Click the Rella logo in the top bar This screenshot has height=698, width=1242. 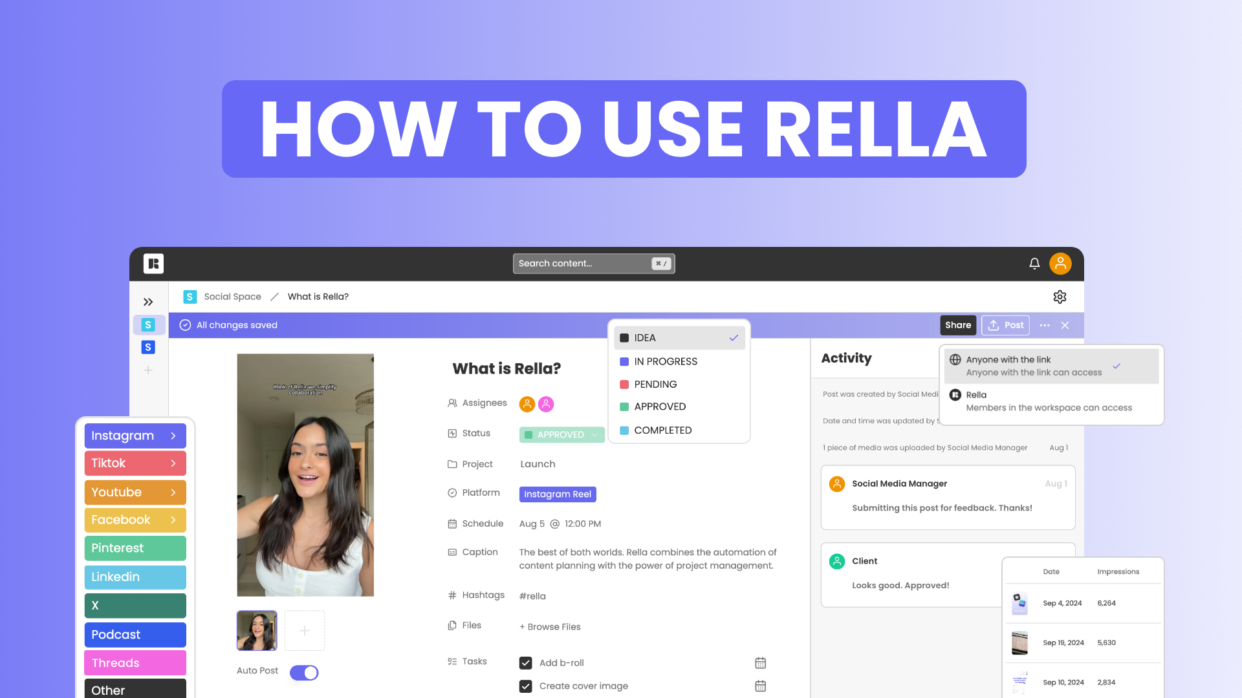[x=152, y=263]
